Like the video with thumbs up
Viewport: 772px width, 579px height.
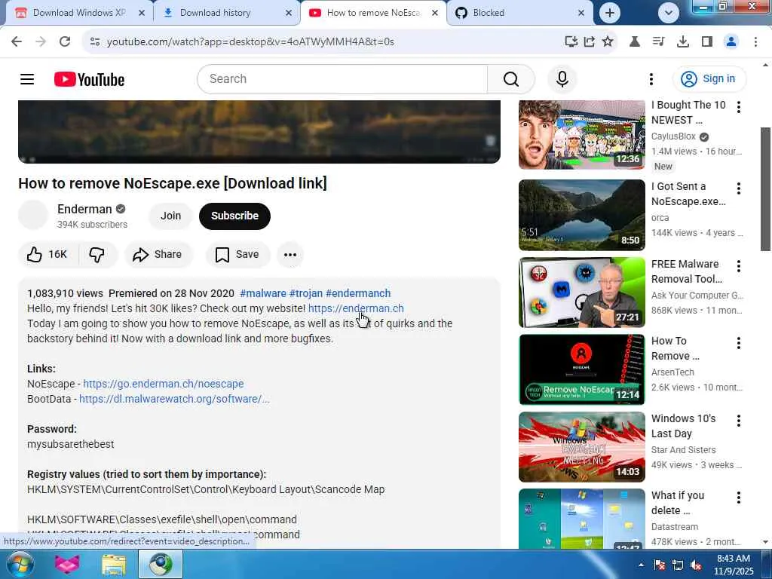47,255
